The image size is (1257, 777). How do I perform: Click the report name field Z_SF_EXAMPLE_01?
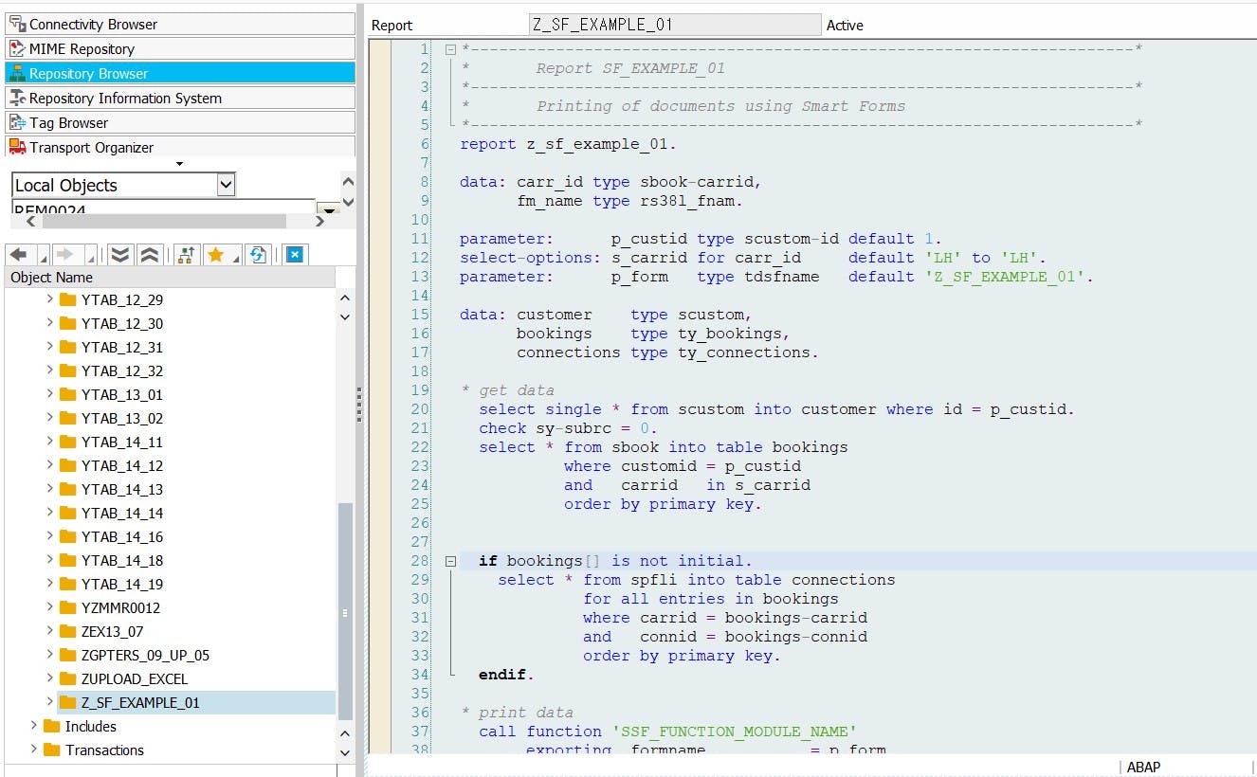[674, 25]
